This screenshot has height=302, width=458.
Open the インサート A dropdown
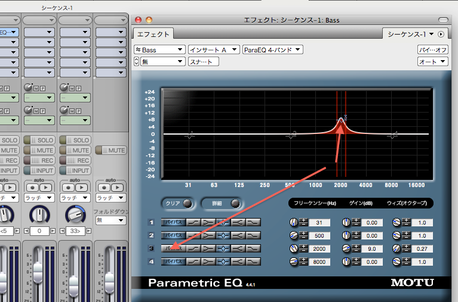[x=214, y=50]
